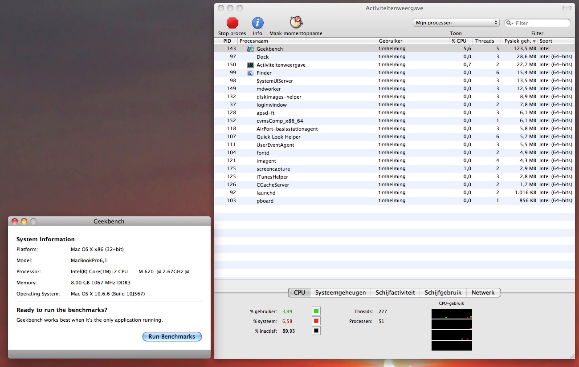This screenshot has height=367, width=579.
Task: Select the imagent process row
Action: pyautogui.click(x=395, y=161)
